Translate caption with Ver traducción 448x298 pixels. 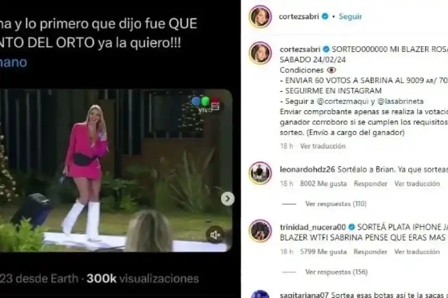click(323, 146)
